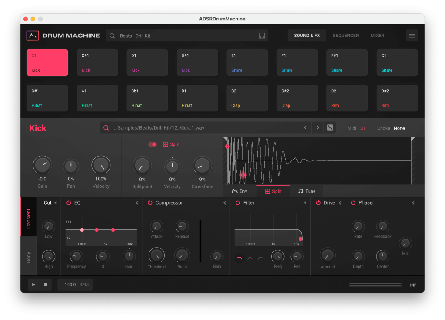Click the 140.0 BPM field

[x=74, y=284]
